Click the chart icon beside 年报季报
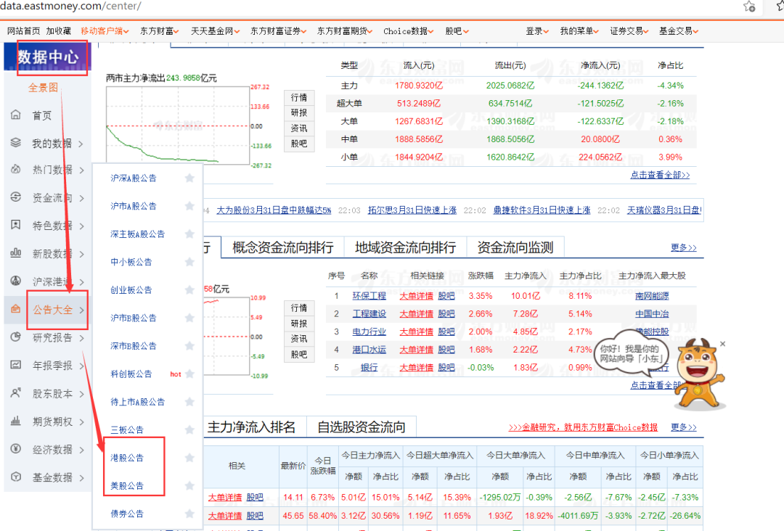784x531 pixels. (16, 365)
